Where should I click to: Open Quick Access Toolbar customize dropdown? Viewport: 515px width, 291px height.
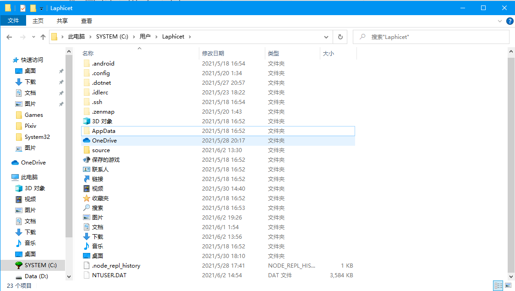click(41, 8)
